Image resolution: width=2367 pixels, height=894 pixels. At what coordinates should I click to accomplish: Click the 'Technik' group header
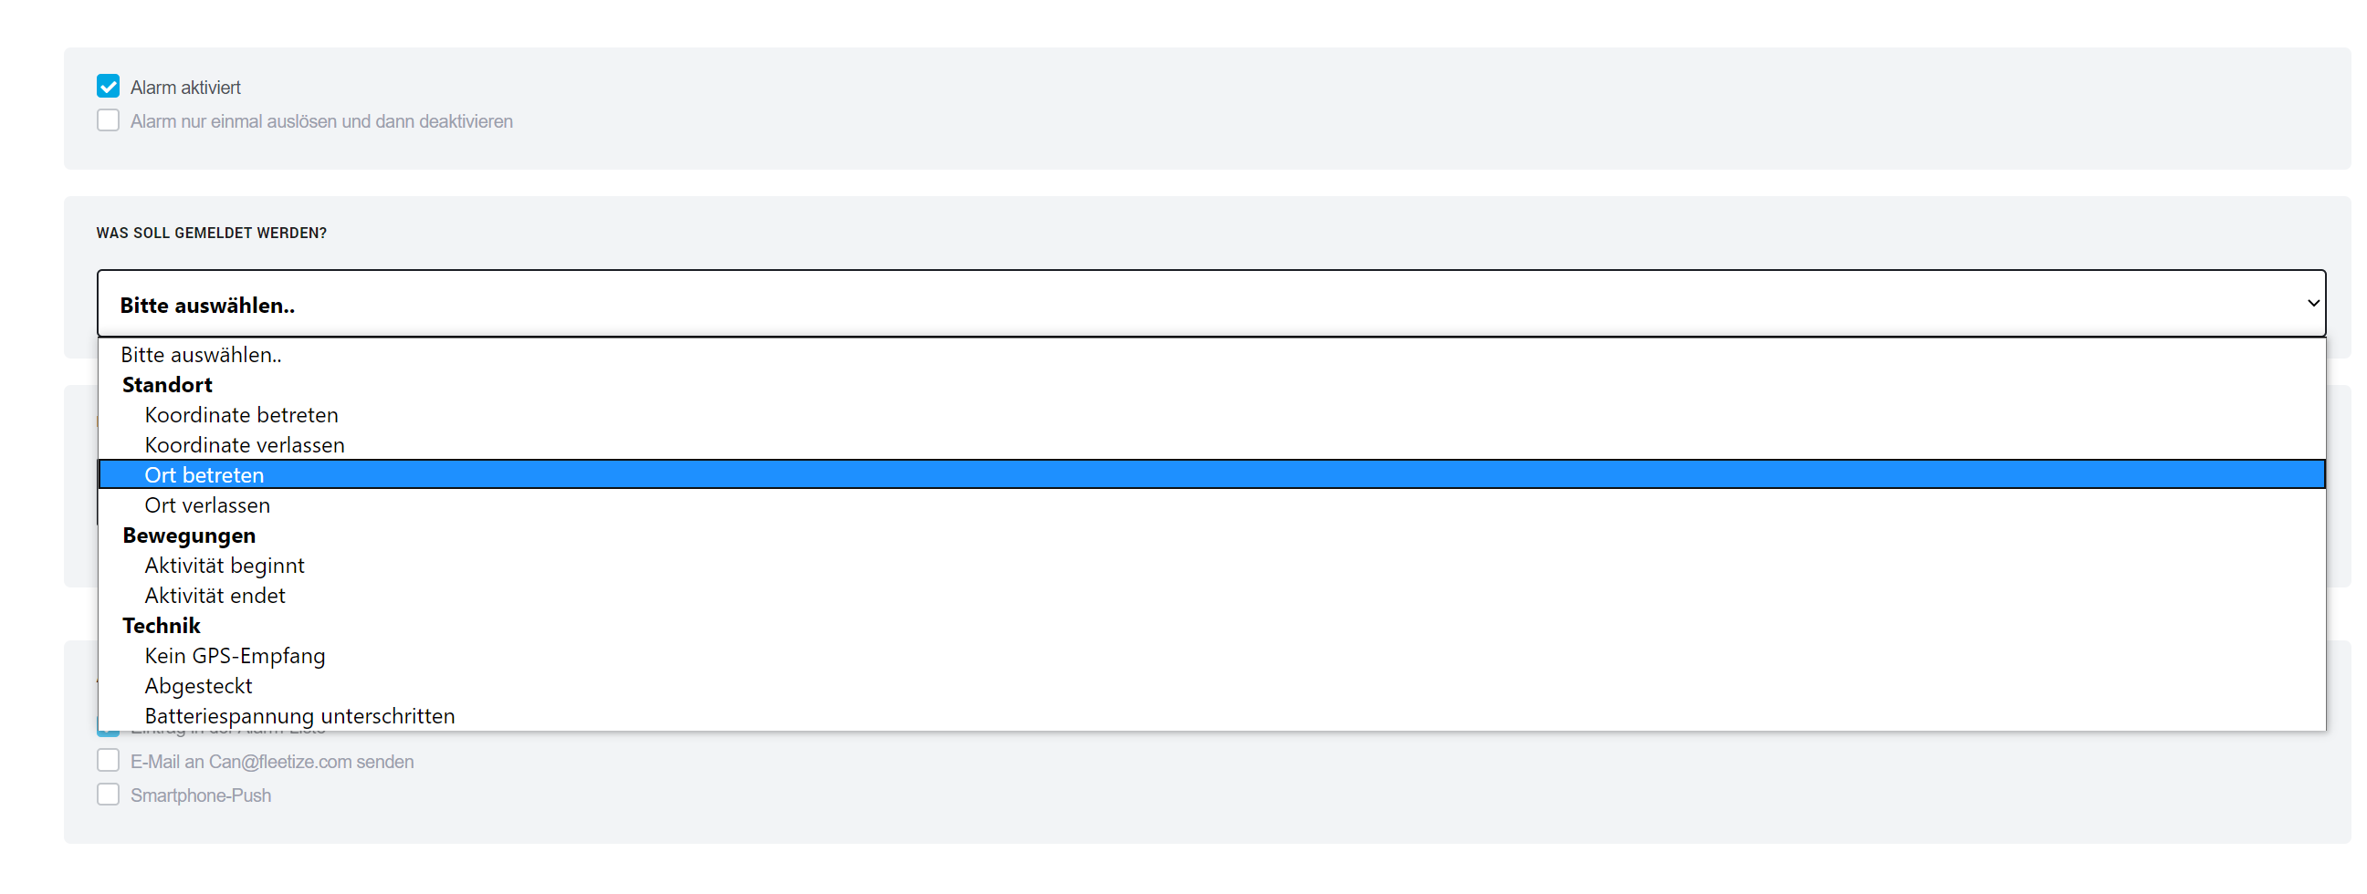click(x=161, y=625)
